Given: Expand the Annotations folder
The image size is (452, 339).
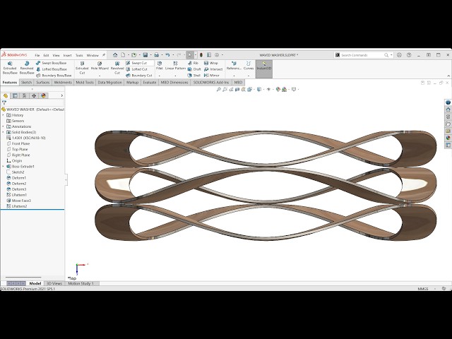Looking at the screenshot, I should tap(3, 126).
